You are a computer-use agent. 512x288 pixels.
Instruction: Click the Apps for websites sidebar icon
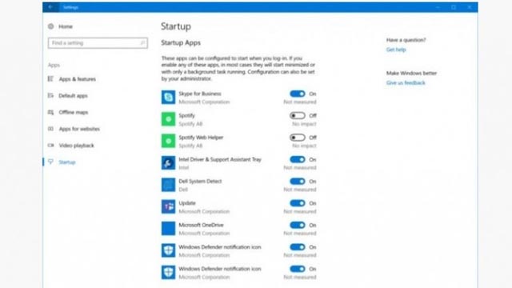coord(50,129)
